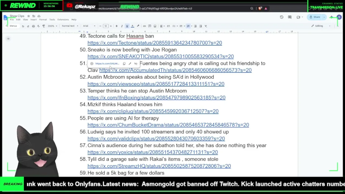Open the AccumulatedTh status link

click(175, 70)
